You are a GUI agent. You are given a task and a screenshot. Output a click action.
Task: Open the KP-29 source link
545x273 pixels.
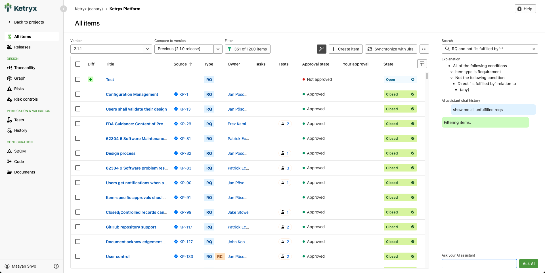pyautogui.click(x=185, y=124)
